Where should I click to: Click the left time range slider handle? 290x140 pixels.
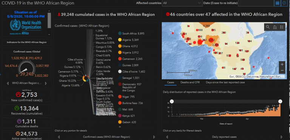click(172, 101)
